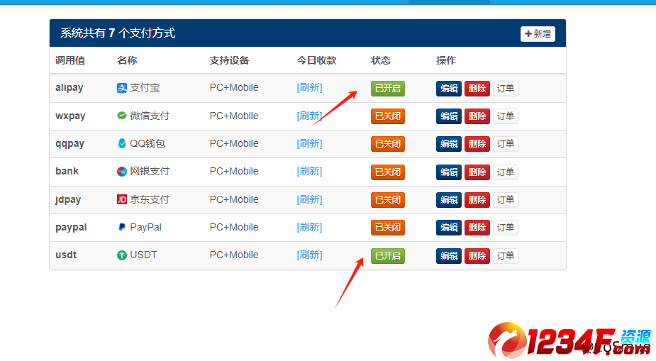
Task: Toggle qqpay status 已关闭
Action: click(388, 144)
